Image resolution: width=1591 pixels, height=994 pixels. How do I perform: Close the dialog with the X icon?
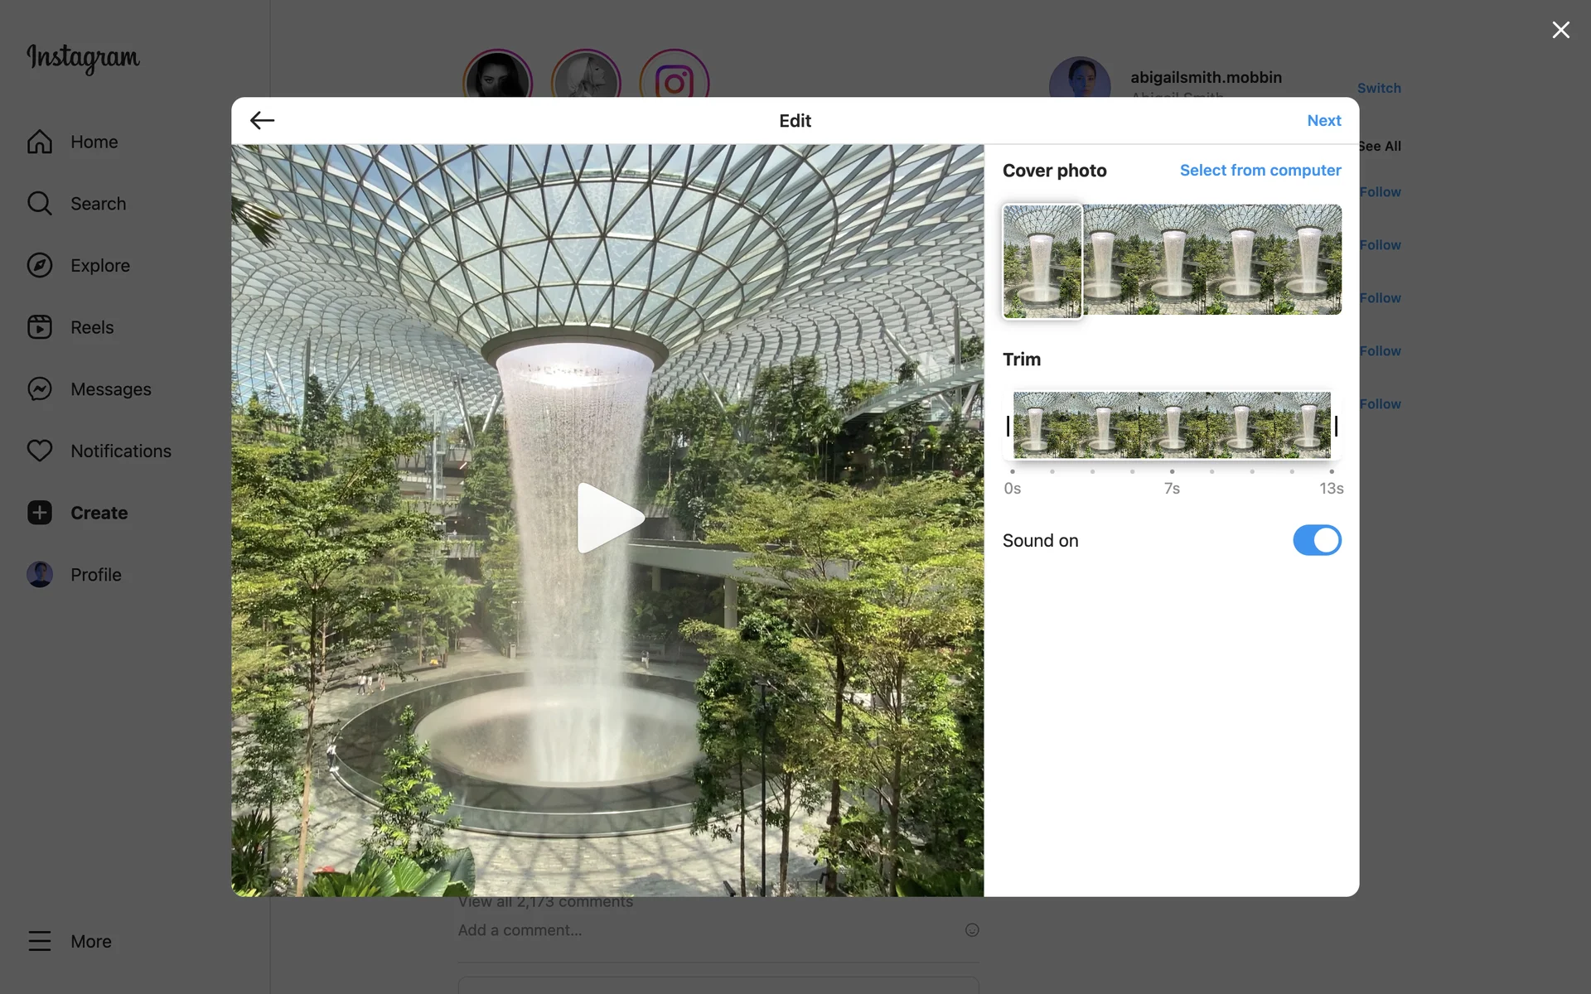(x=1560, y=30)
